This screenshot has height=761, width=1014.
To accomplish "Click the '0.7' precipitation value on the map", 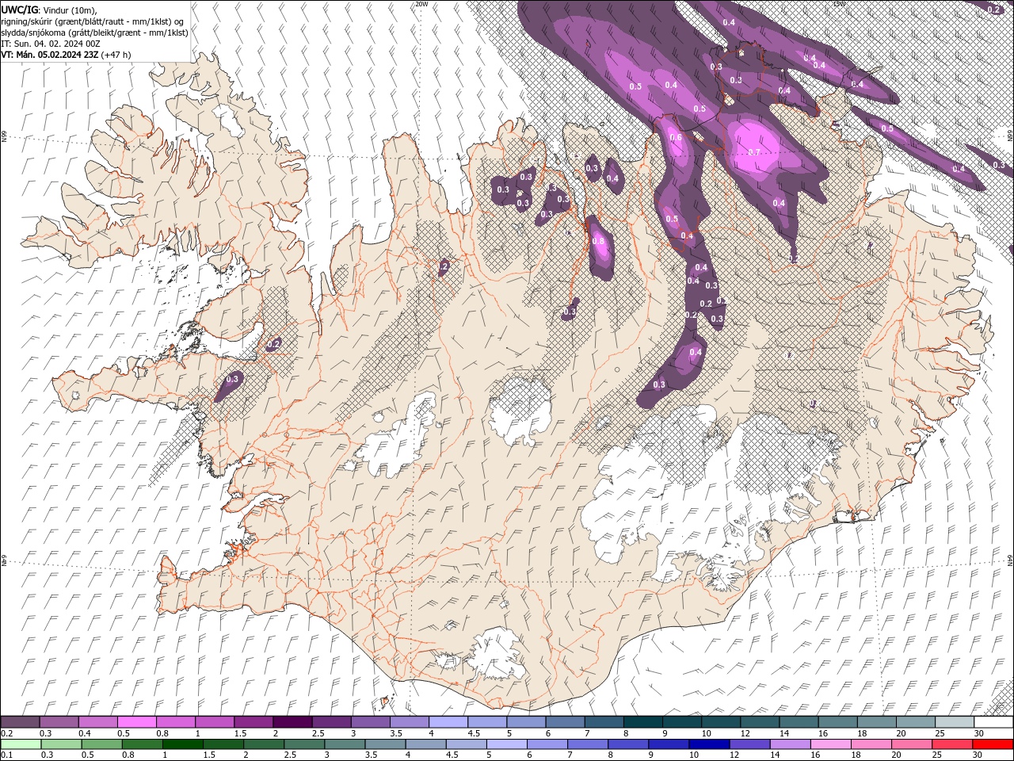I will click(x=754, y=151).
